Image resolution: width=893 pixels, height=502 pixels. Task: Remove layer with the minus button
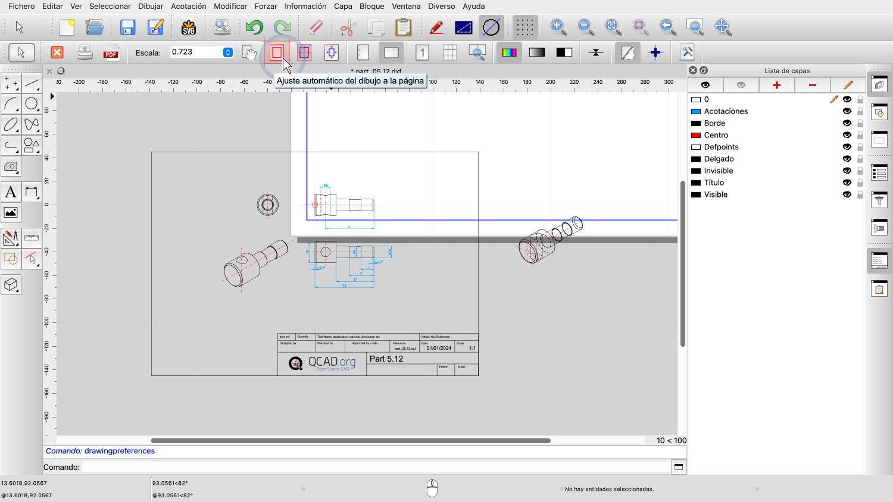coord(812,85)
